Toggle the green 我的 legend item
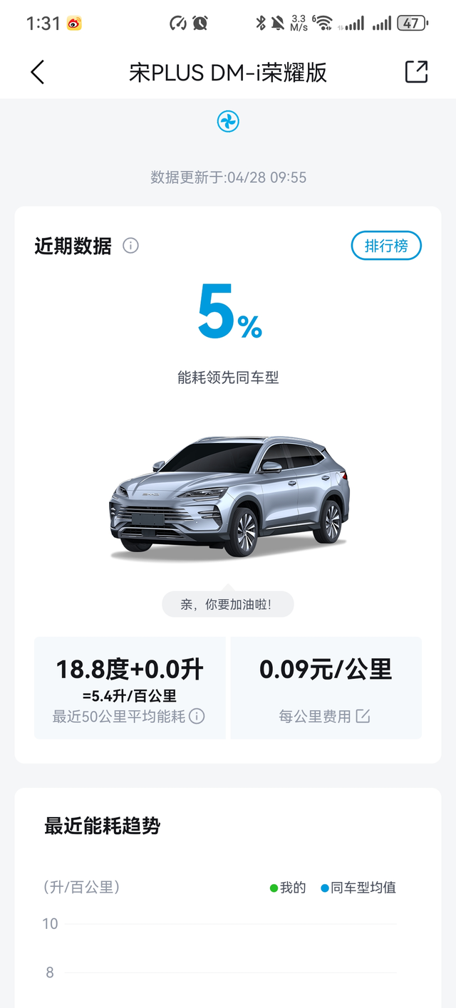 [x=288, y=888]
